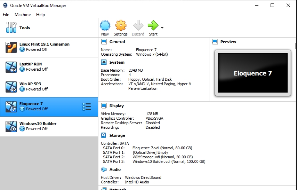Start the VM with the green arrow
This screenshot has height=190, width=297.
pyautogui.click(x=153, y=25)
